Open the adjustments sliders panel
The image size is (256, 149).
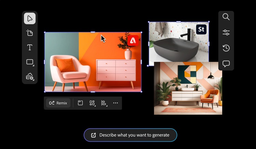[226, 32]
